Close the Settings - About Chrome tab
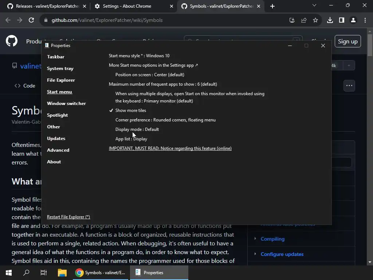This screenshot has height=280, width=373. [x=172, y=7]
